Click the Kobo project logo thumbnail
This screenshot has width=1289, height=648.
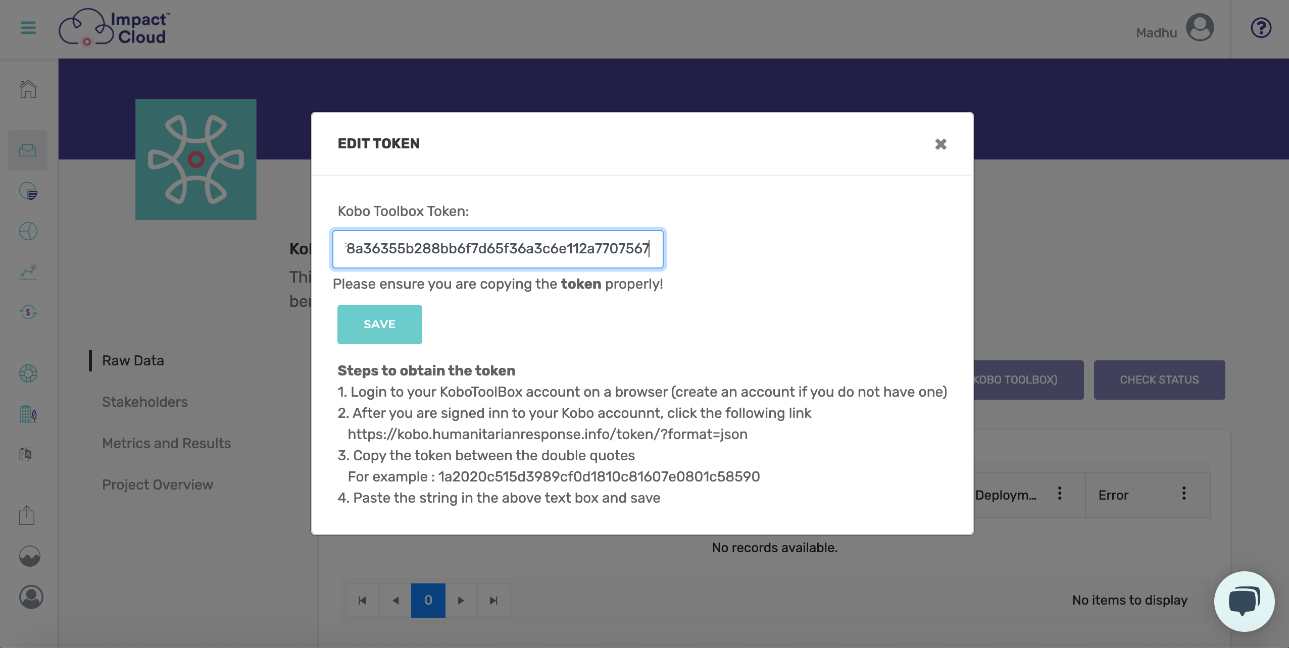[x=196, y=159]
